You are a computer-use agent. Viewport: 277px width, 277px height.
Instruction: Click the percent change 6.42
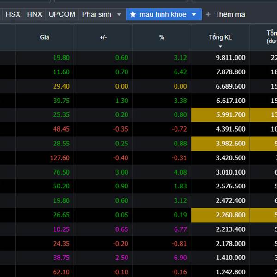[180, 72]
